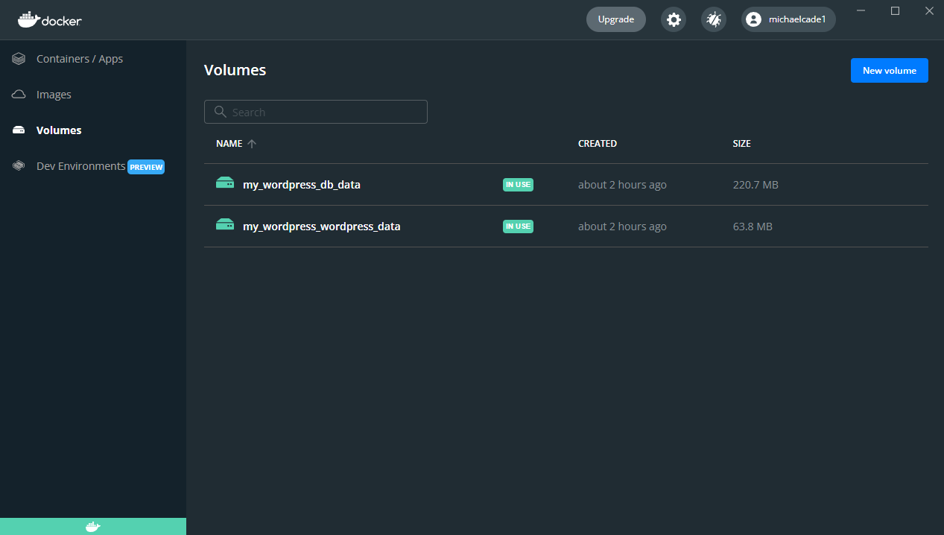
Task: Open Settings via the gear icon
Action: [674, 19]
